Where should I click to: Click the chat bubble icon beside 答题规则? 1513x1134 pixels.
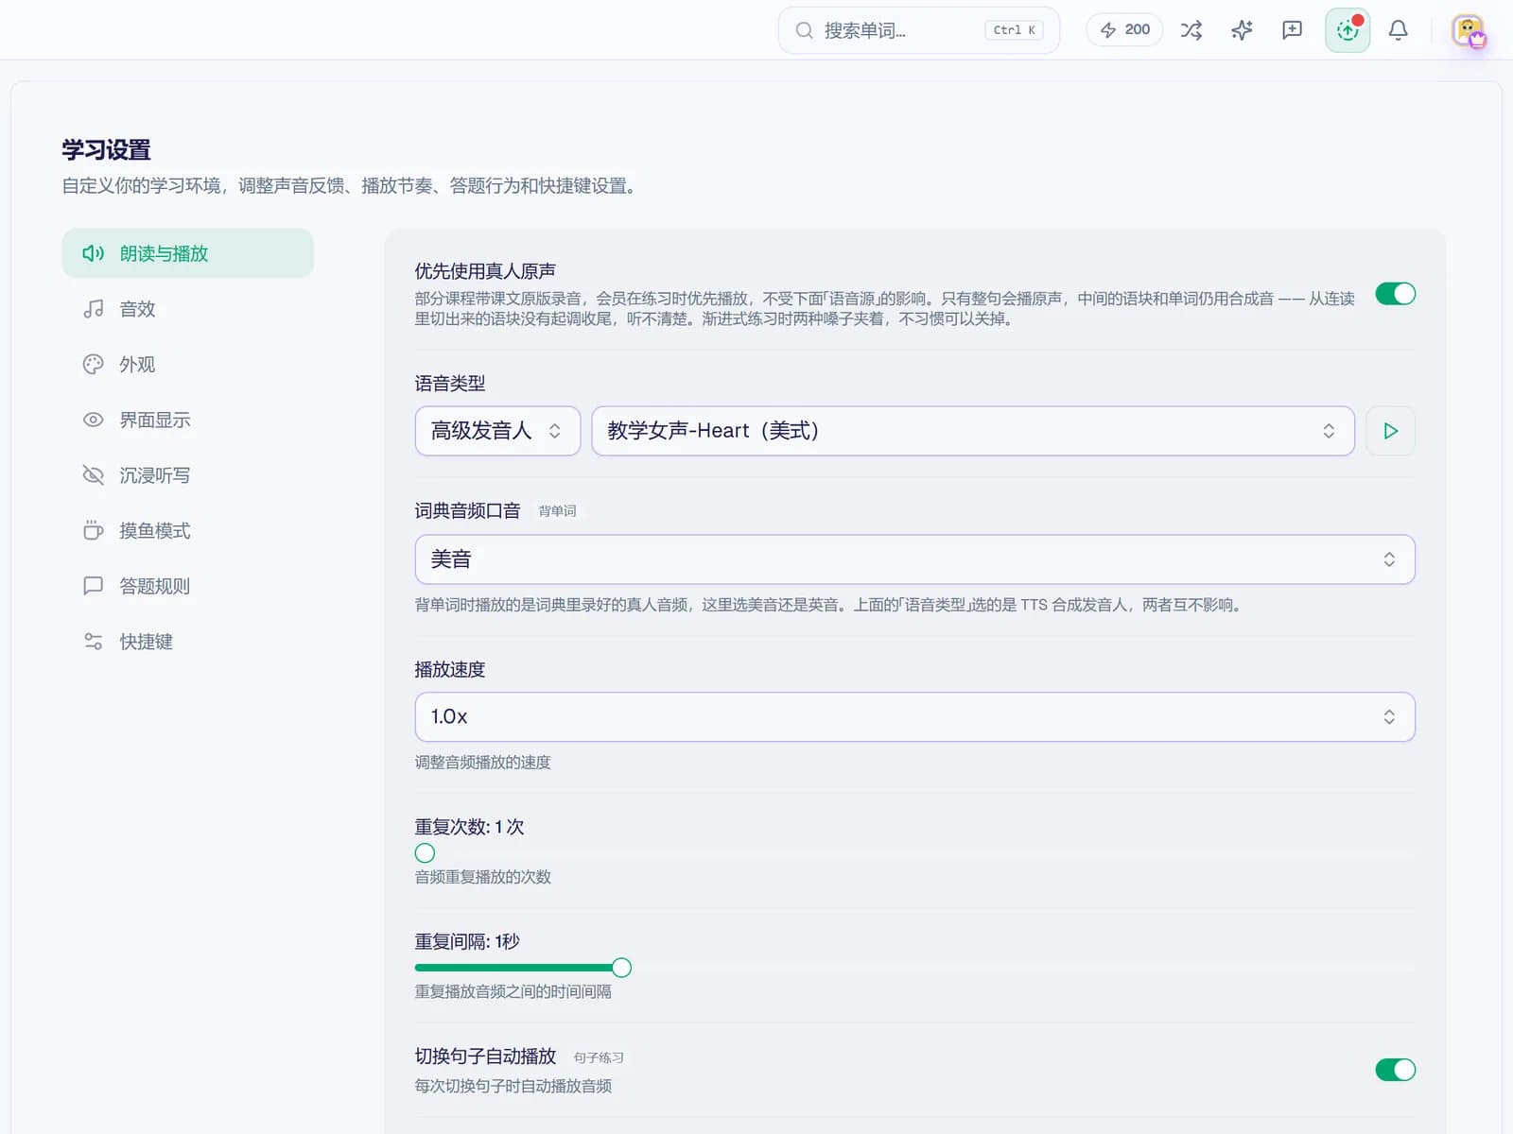tap(93, 586)
